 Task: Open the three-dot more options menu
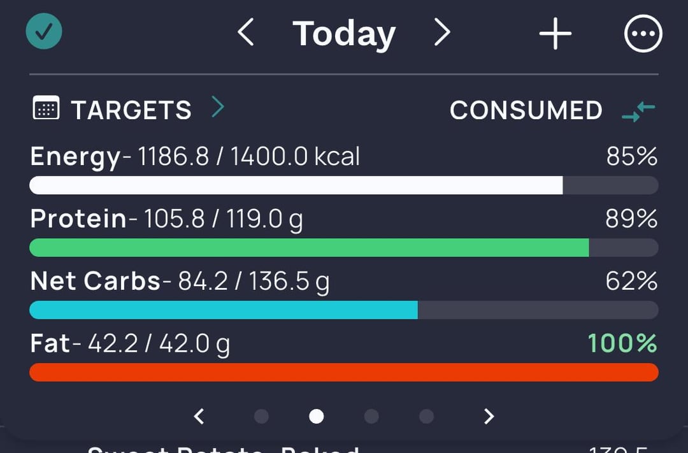pyautogui.click(x=643, y=33)
